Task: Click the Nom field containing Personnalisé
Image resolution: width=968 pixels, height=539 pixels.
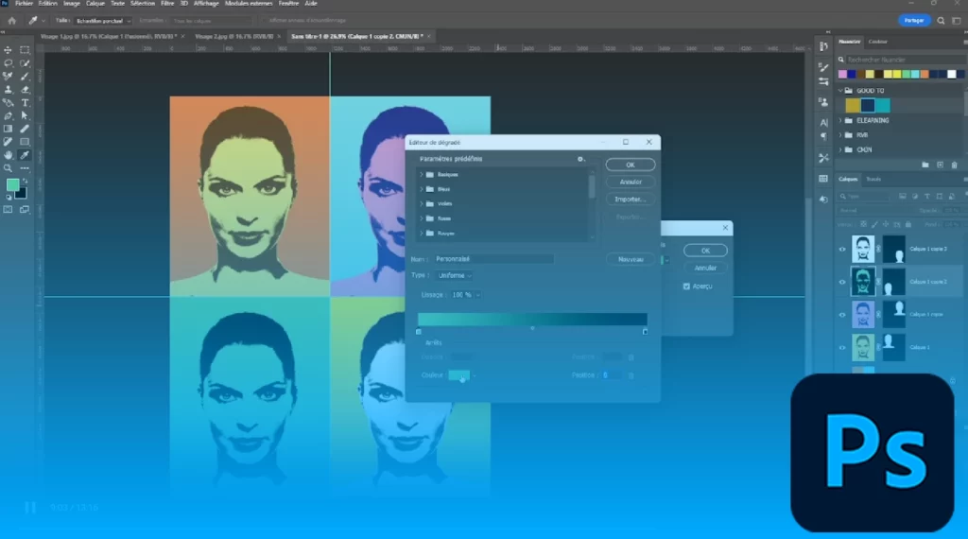Action: [493, 259]
